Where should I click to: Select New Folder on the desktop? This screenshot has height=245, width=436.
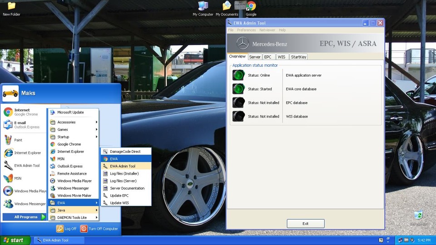click(11, 9)
